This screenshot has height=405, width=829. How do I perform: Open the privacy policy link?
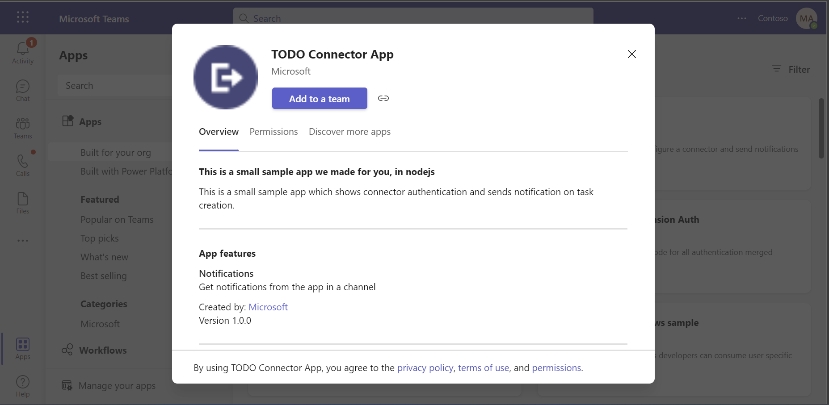tap(425, 368)
